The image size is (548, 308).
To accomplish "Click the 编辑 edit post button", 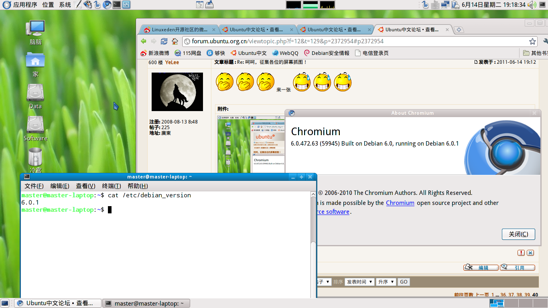I will pos(481,267).
